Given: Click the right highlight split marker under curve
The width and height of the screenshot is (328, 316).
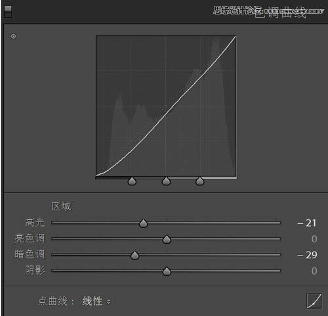Looking at the screenshot, I should [x=200, y=181].
